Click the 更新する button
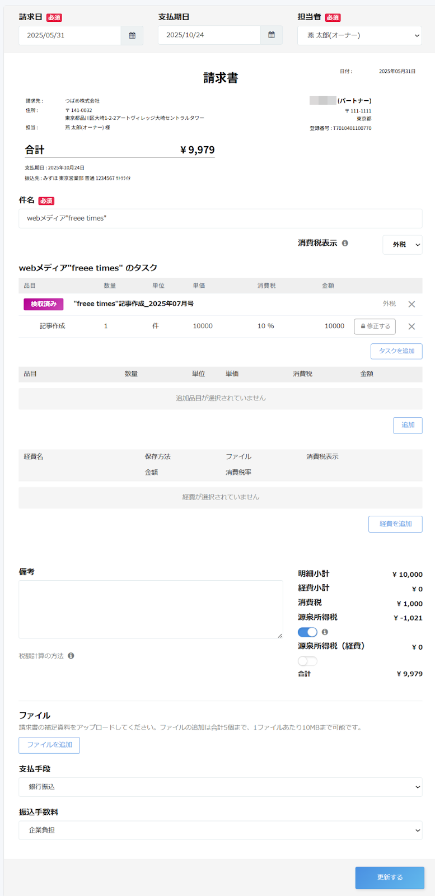 tap(390, 878)
